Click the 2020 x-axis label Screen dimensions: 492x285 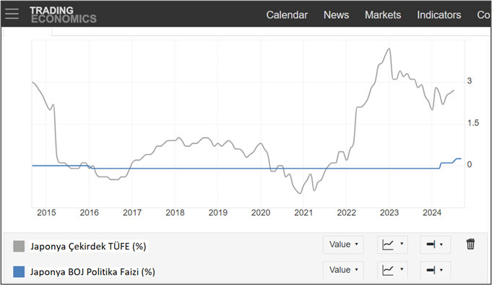[x=261, y=213]
